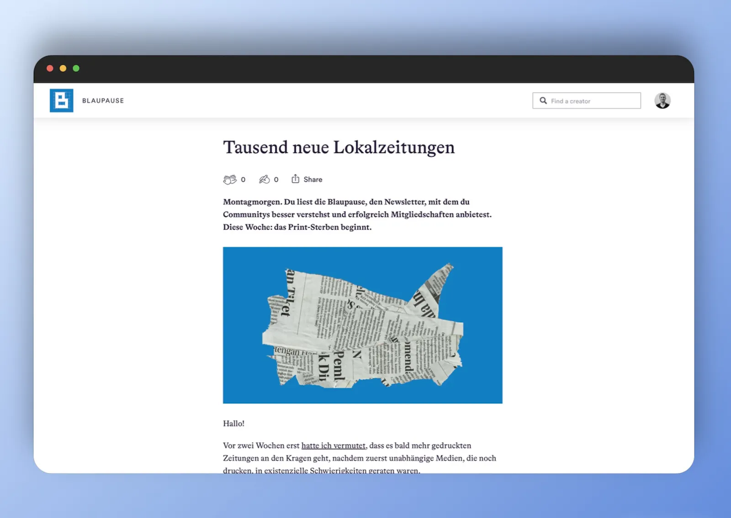Click the comment count number
The width and height of the screenshot is (731, 518).
click(x=276, y=180)
